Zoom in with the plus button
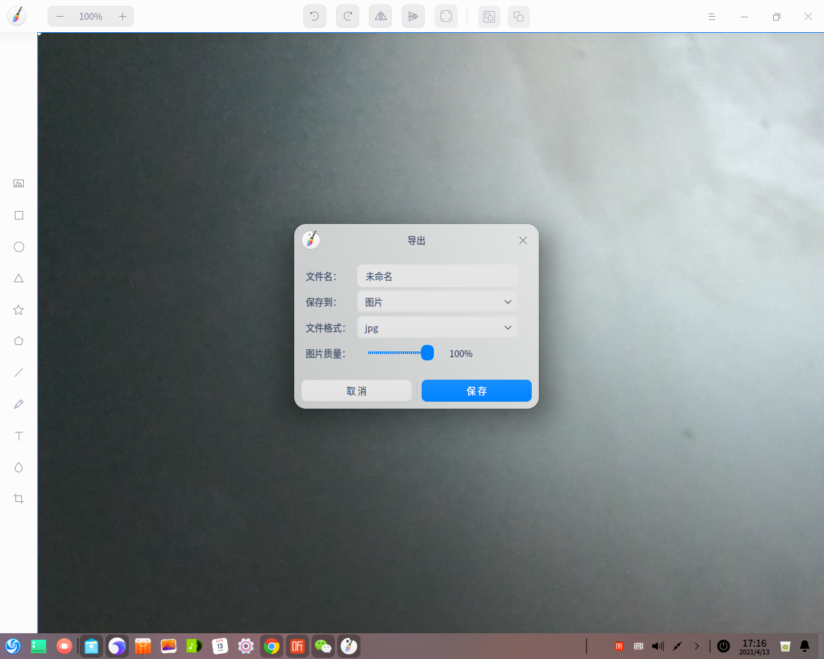Viewport: 824px width, 659px height. pos(122,16)
